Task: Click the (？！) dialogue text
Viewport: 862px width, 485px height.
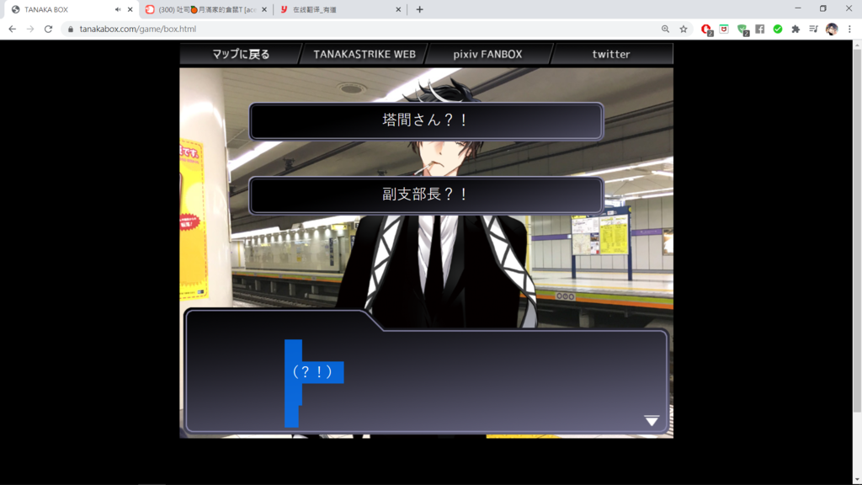Action: [x=312, y=372]
